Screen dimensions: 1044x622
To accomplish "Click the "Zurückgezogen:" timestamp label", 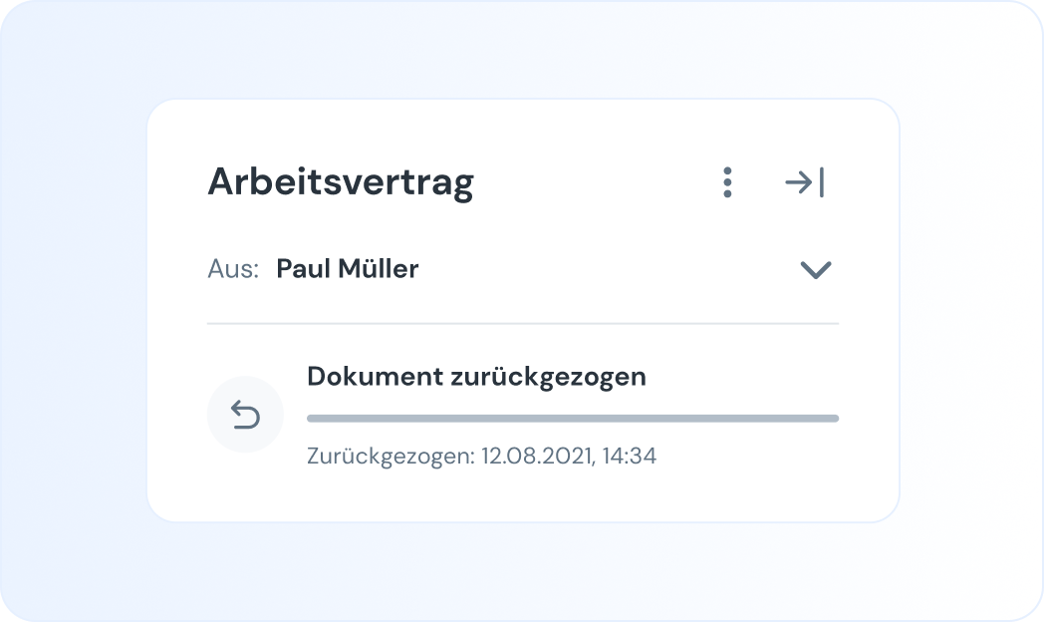I will click(x=391, y=457).
